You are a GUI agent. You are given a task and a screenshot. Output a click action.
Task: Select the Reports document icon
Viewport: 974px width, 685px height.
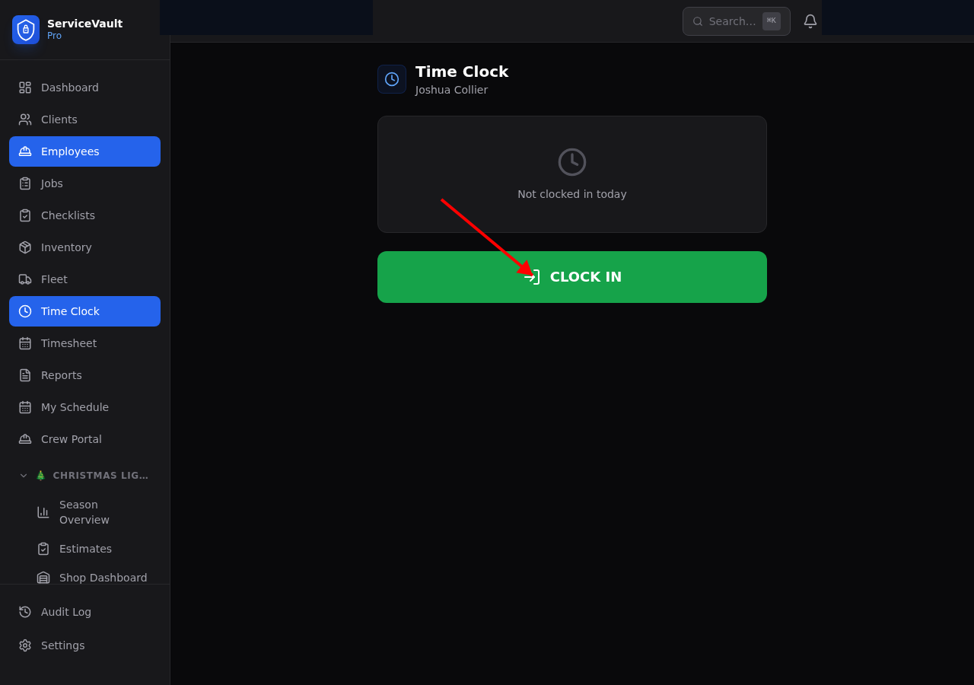pyautogui.click(x=24, y=375)
